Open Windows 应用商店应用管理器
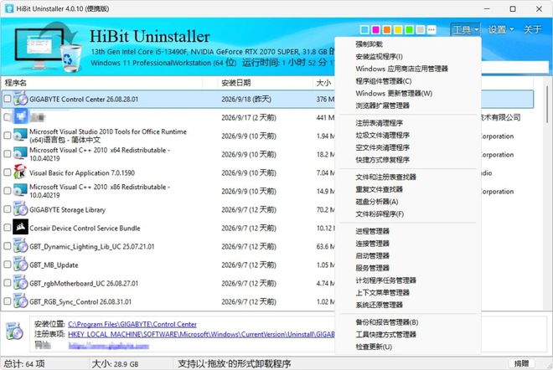553x370 pixels. [408, 69]
